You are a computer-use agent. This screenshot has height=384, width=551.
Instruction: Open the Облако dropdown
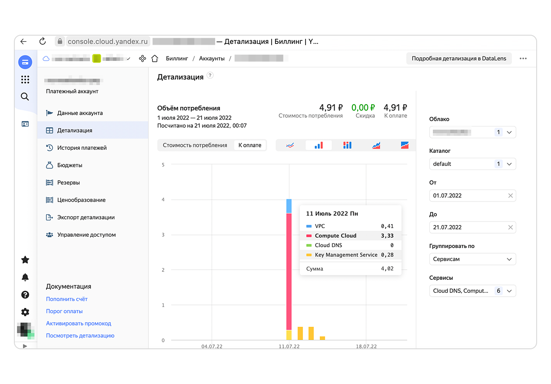pyautogui.click(x=472, y=132)
